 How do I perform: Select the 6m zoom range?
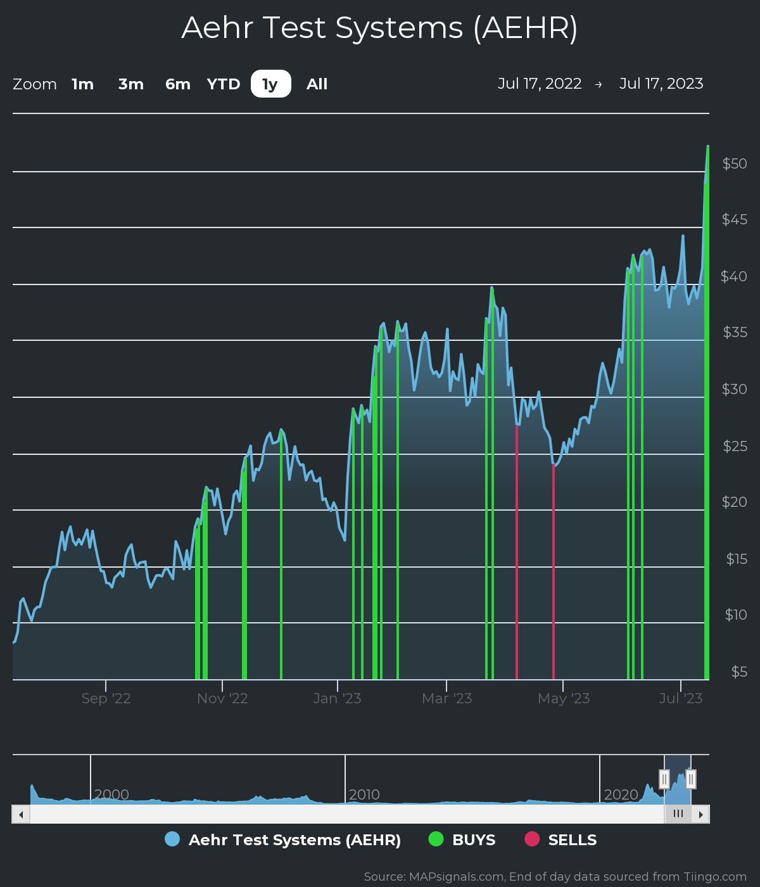click(x=178, y=84)
